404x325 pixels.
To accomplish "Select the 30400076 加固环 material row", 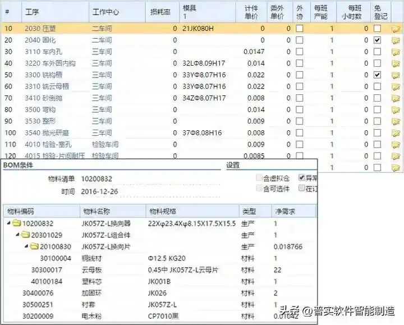I will tap(38, 293).
